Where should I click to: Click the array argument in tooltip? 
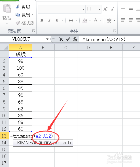tap(45, 143)
